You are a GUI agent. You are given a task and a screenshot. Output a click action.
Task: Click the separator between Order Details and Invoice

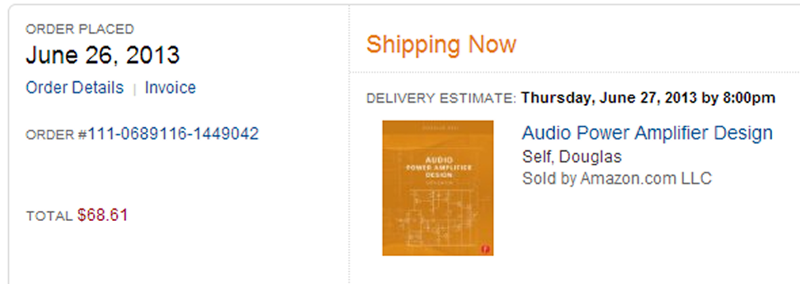(x=135, y=89)
